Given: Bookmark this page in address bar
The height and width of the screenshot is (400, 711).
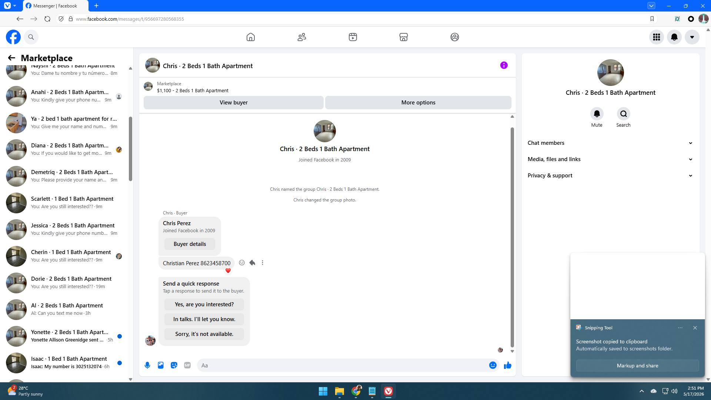Looking at the screenshot, I should (652, 19).
